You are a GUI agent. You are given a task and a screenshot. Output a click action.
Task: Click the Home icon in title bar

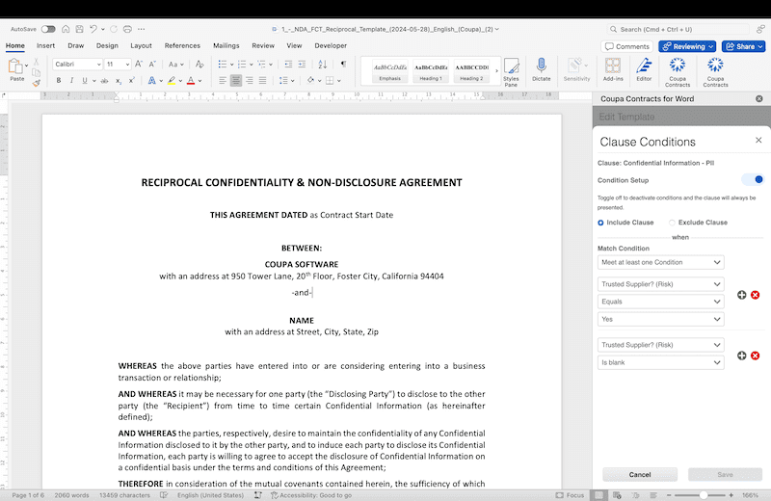pos(66,29)
